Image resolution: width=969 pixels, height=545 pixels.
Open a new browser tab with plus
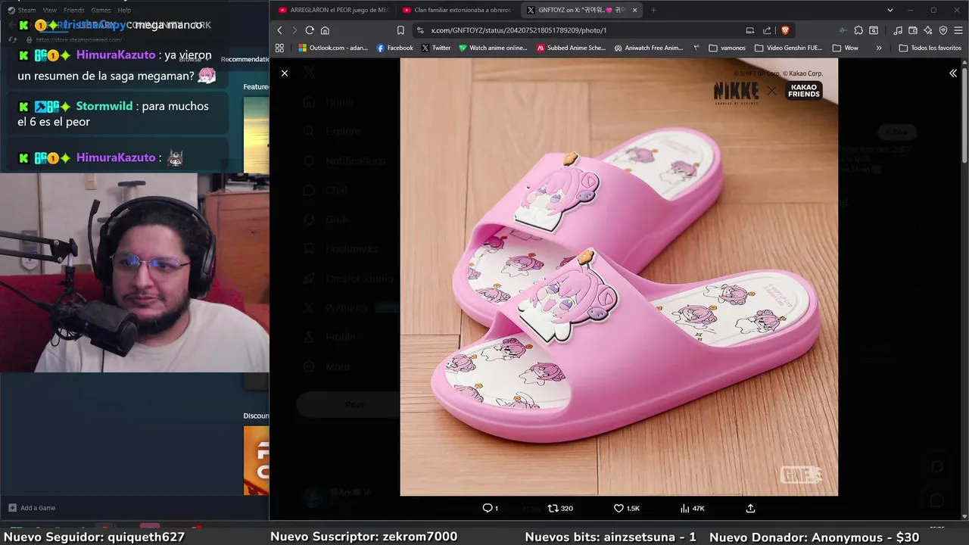tap(653, 10)
